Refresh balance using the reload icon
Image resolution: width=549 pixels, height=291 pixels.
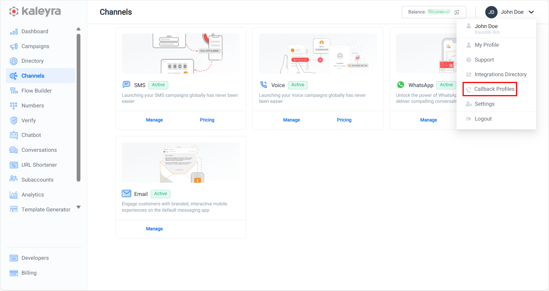point(457,12)
